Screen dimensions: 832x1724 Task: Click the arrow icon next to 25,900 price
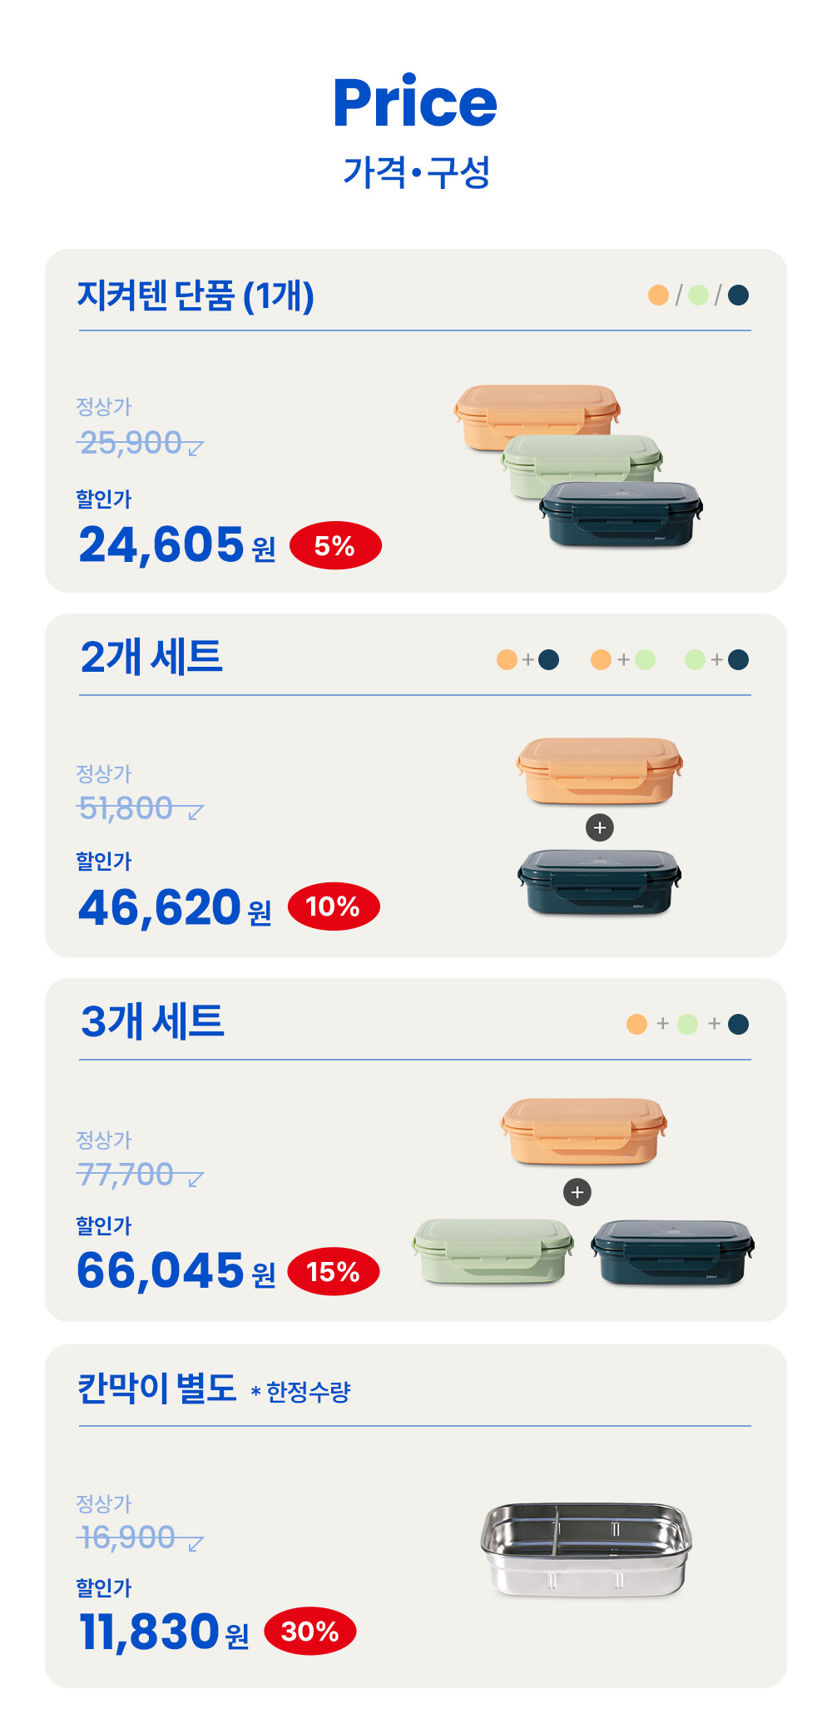[x=196, y=449]
